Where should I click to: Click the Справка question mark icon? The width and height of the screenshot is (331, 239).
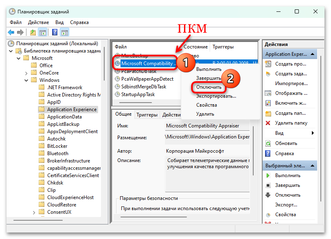(x=267, y=153)
